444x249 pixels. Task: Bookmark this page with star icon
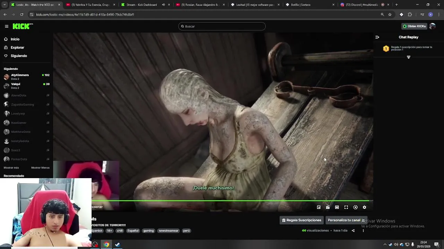click(x=390, y=15)
